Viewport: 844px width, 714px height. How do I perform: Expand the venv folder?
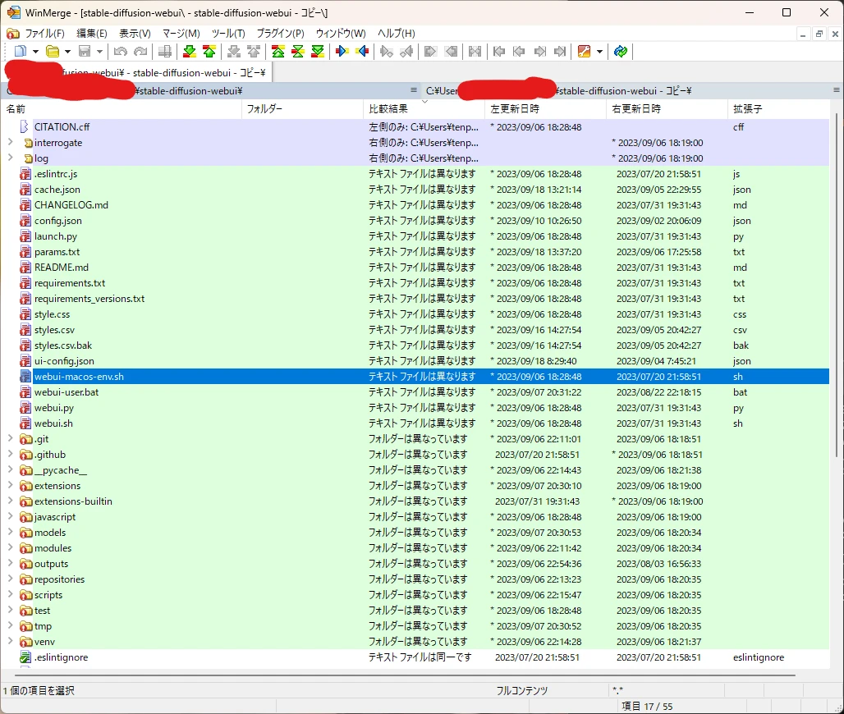10,641
